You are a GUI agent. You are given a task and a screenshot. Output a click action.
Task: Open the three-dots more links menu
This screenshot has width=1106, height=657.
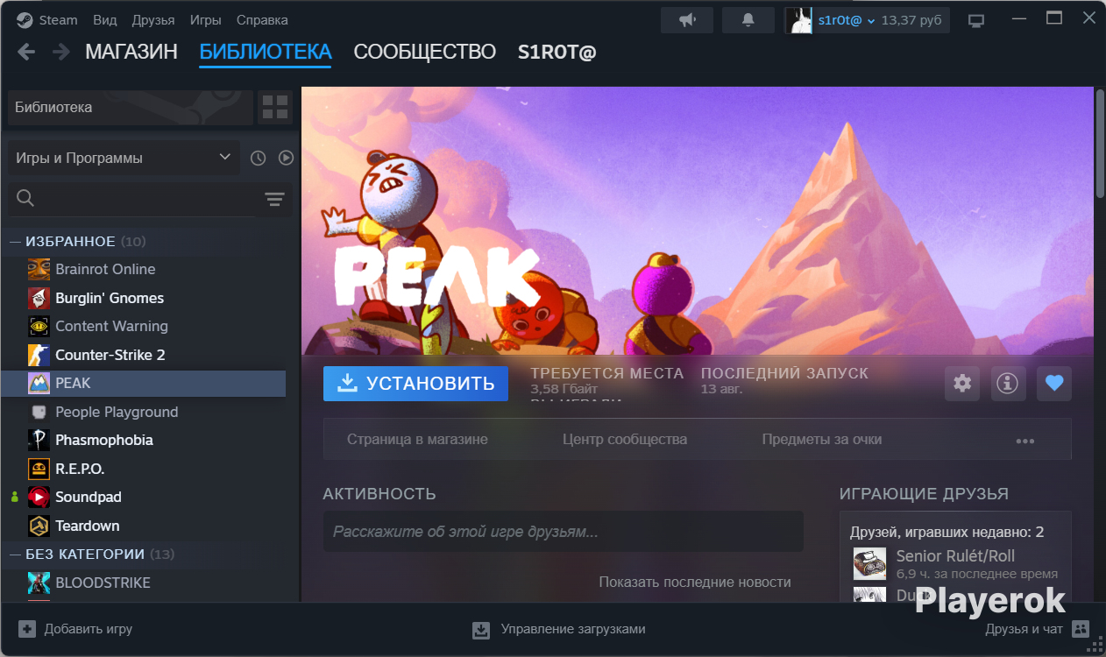tap(1025, 441)
